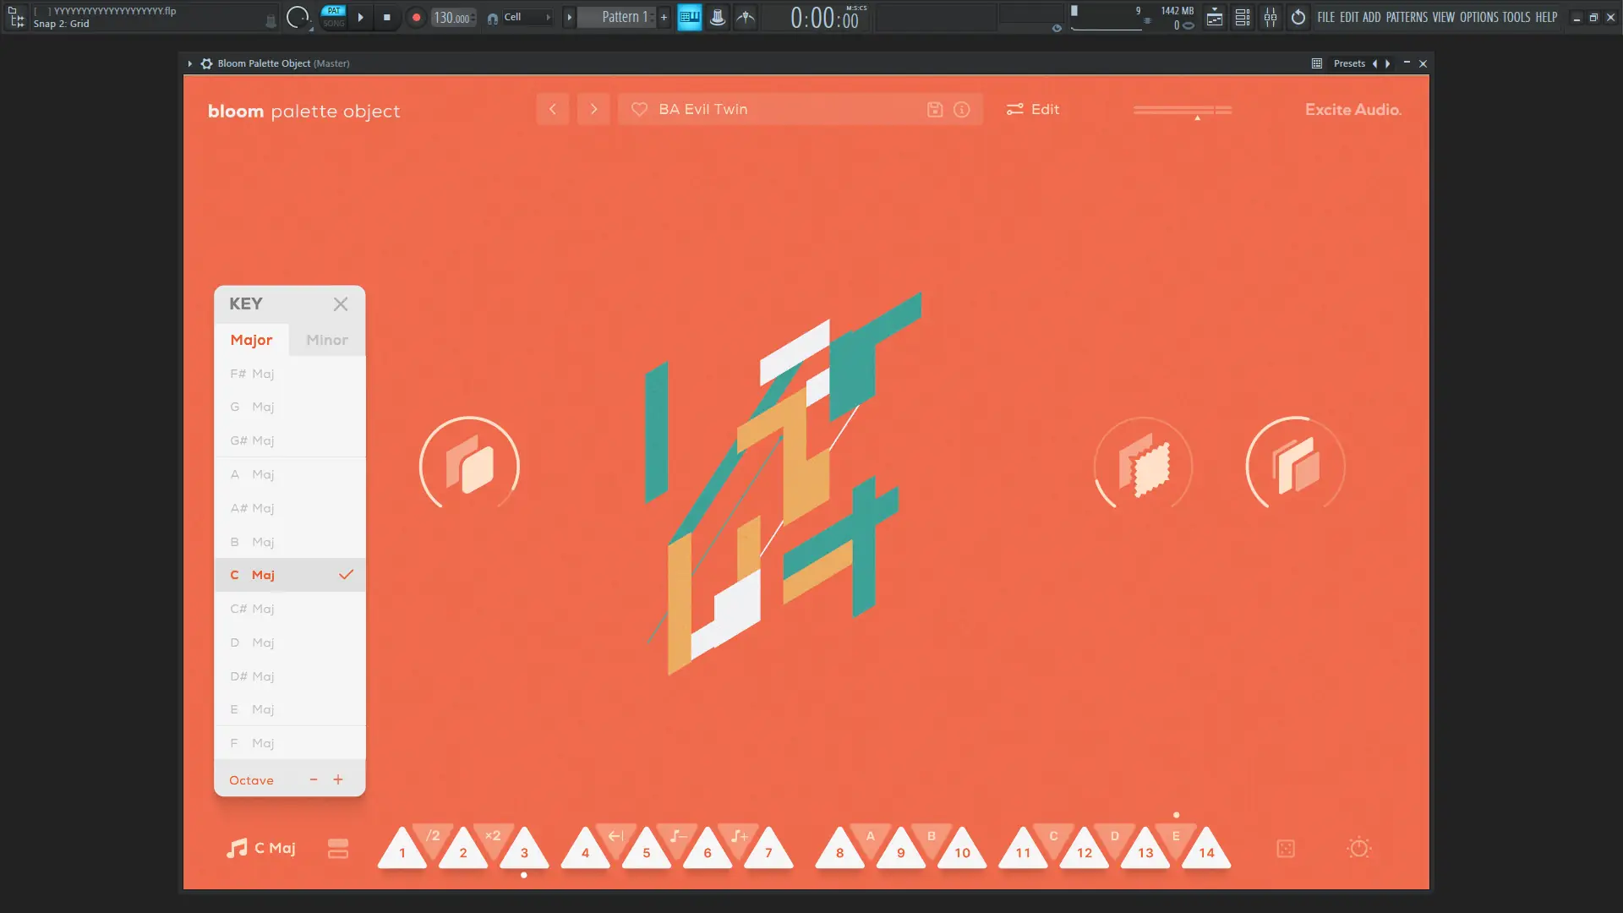Open the FL Studio mixer icon

(1270, 17)
